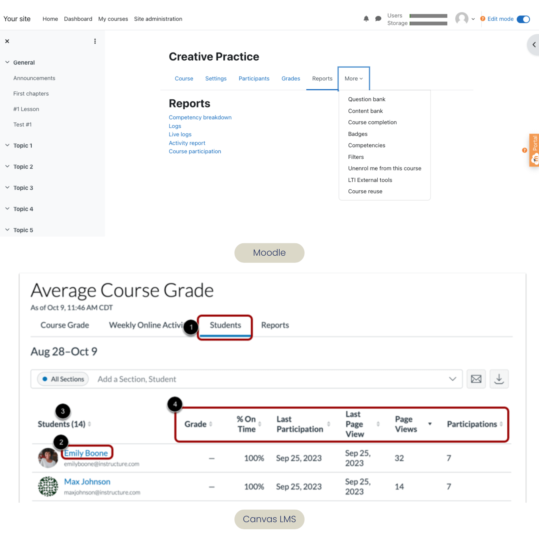Open Max Johnson's student profile link
Screen dimensions: 539x539
(87, 482)
